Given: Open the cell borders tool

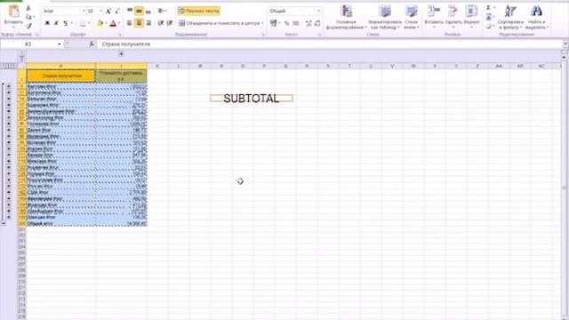Looking at the screenshot, I should (x=83, y=23).
